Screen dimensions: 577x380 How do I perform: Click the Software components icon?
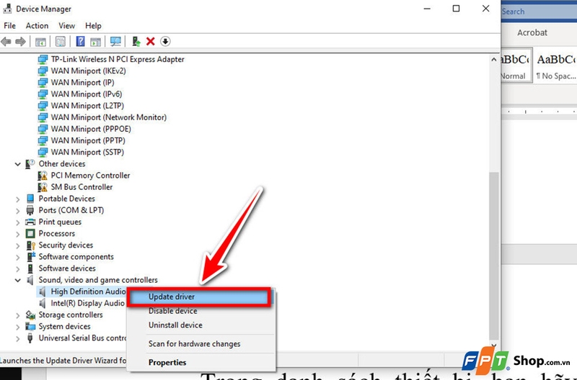(x=30, y=257)
